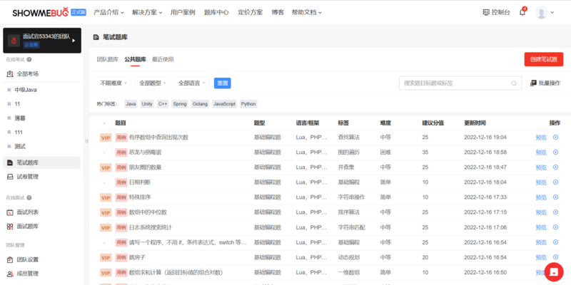Screen dimensions: 571x285
Task: Filter by the Unity hot tag
Action: pos(147,104)
